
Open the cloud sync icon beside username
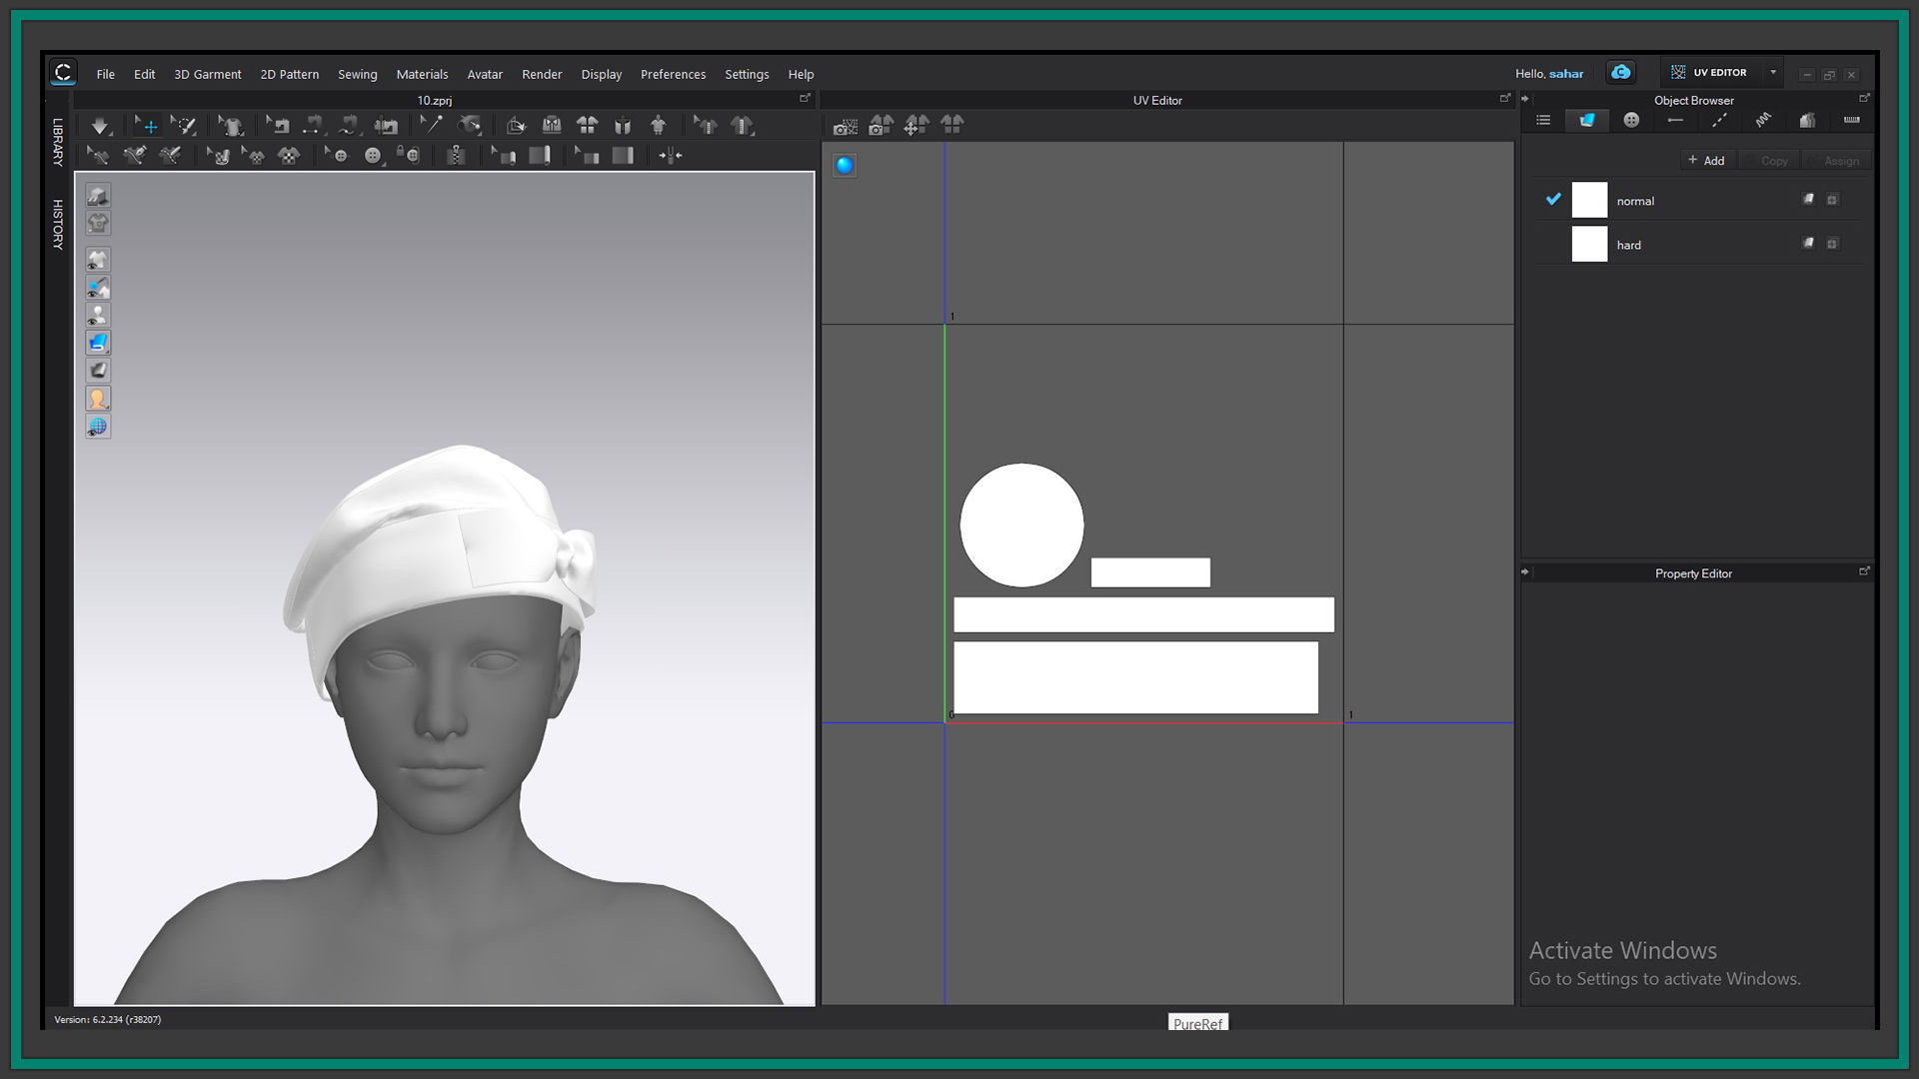1620,73
